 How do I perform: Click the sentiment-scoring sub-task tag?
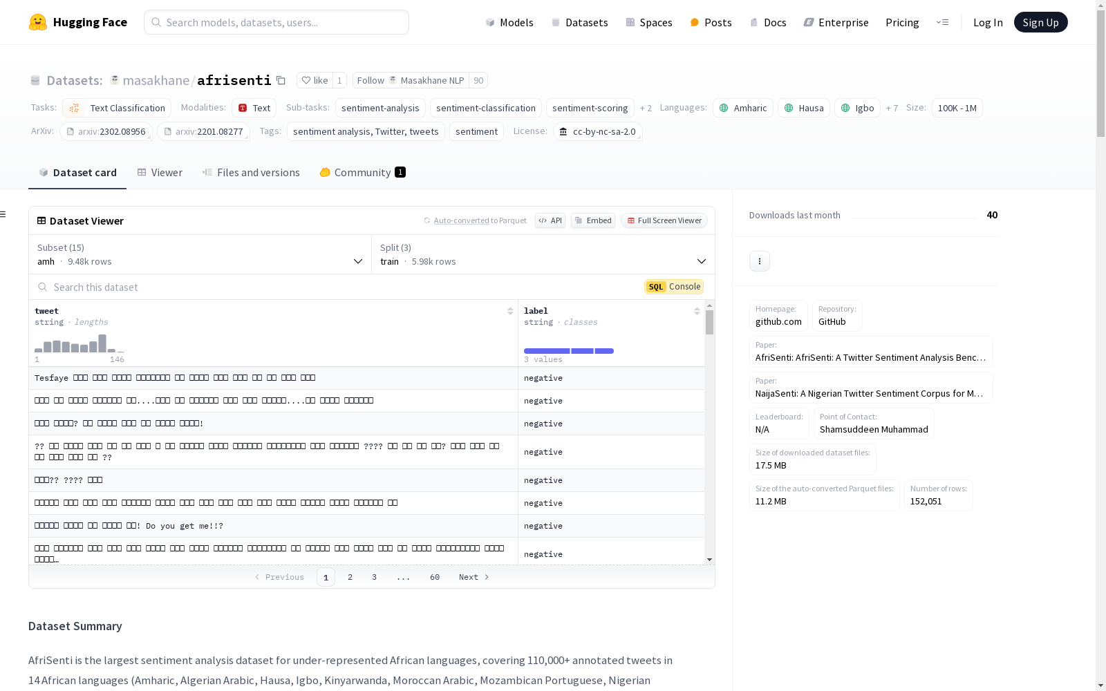(590, 108)
